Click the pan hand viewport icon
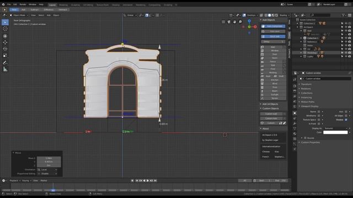Viewport: 353px width, 198px height. click(234, 22)
